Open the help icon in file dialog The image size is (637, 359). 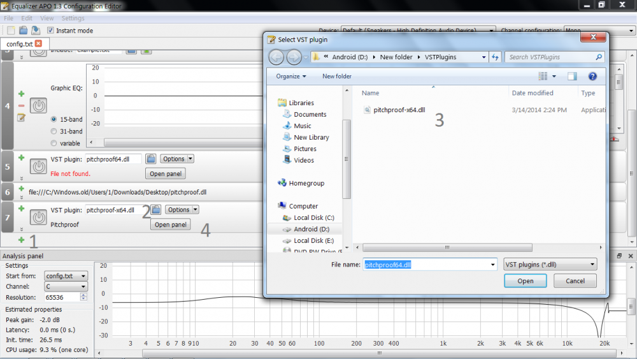click(x=592, y=76)
